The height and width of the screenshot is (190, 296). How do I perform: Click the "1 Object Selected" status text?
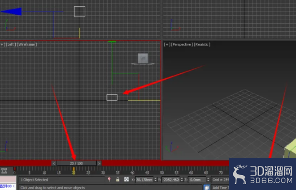[x=35, y=180]
